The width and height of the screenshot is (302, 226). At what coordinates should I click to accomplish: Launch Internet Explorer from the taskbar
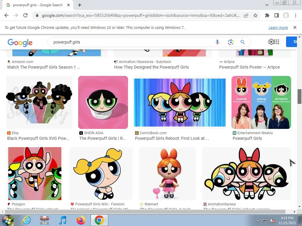pos(26,220)
